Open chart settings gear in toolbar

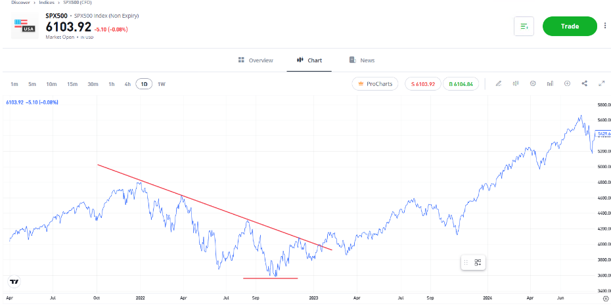coord(533,83)
